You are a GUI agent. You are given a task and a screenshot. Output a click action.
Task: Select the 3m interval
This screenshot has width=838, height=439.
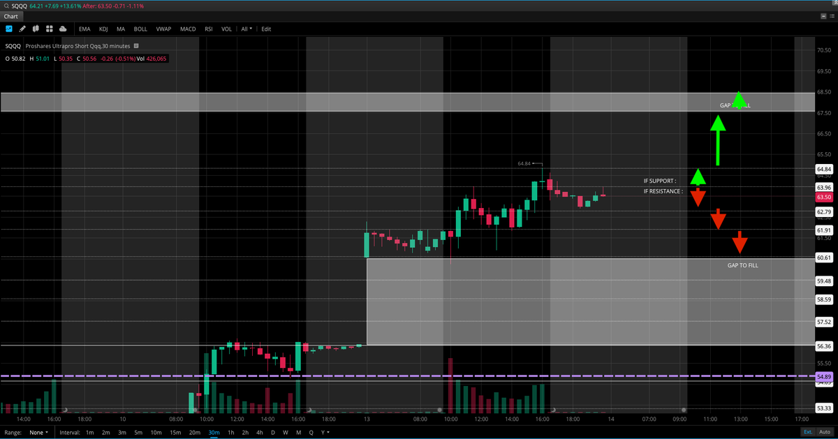tap(122, 433)
